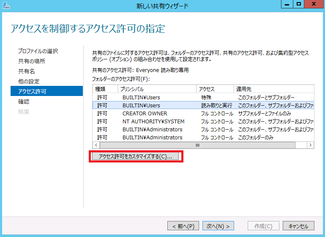Image resolution: width=325 pixels, height=237 pixels.
Task: Click the 読み取りと実行 access cell
Action: click(217, 106)
